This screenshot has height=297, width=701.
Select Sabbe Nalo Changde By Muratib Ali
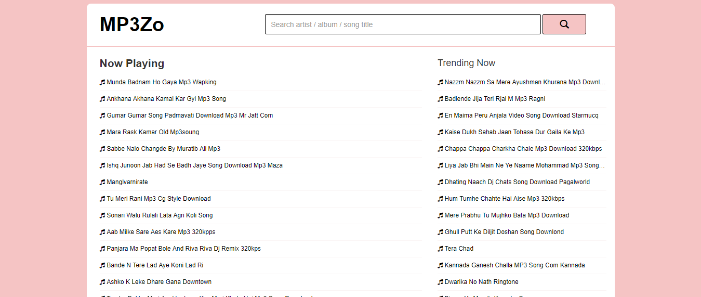pos(163,149)
